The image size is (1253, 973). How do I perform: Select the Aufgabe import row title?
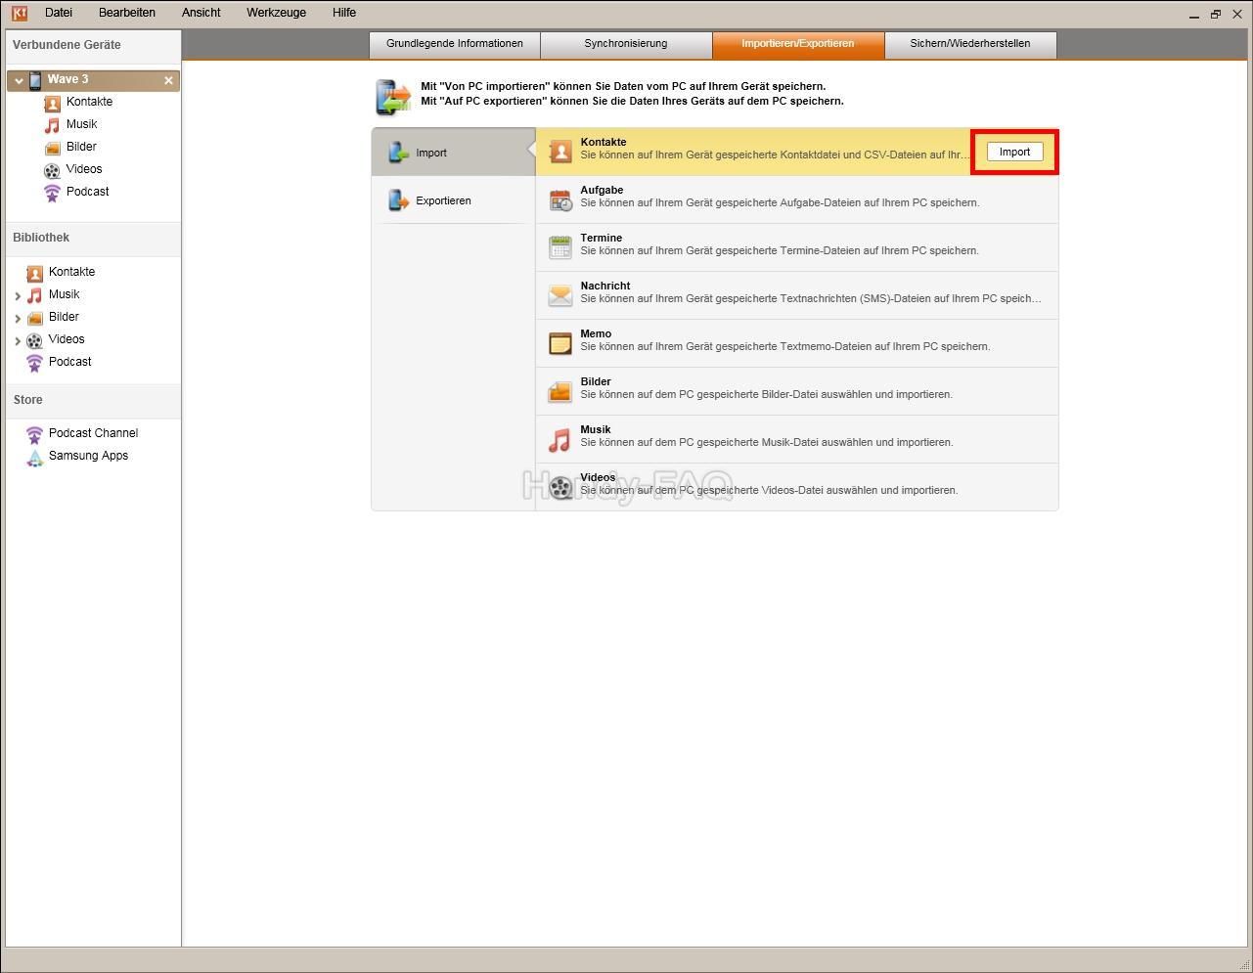click(x=602, y=190)
